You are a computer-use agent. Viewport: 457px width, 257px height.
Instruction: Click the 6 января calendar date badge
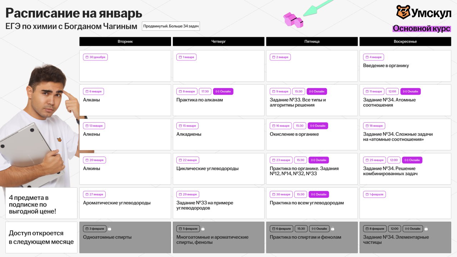click(94, 92)
